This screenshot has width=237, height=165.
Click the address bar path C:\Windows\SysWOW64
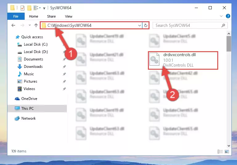tap(69, 25)
